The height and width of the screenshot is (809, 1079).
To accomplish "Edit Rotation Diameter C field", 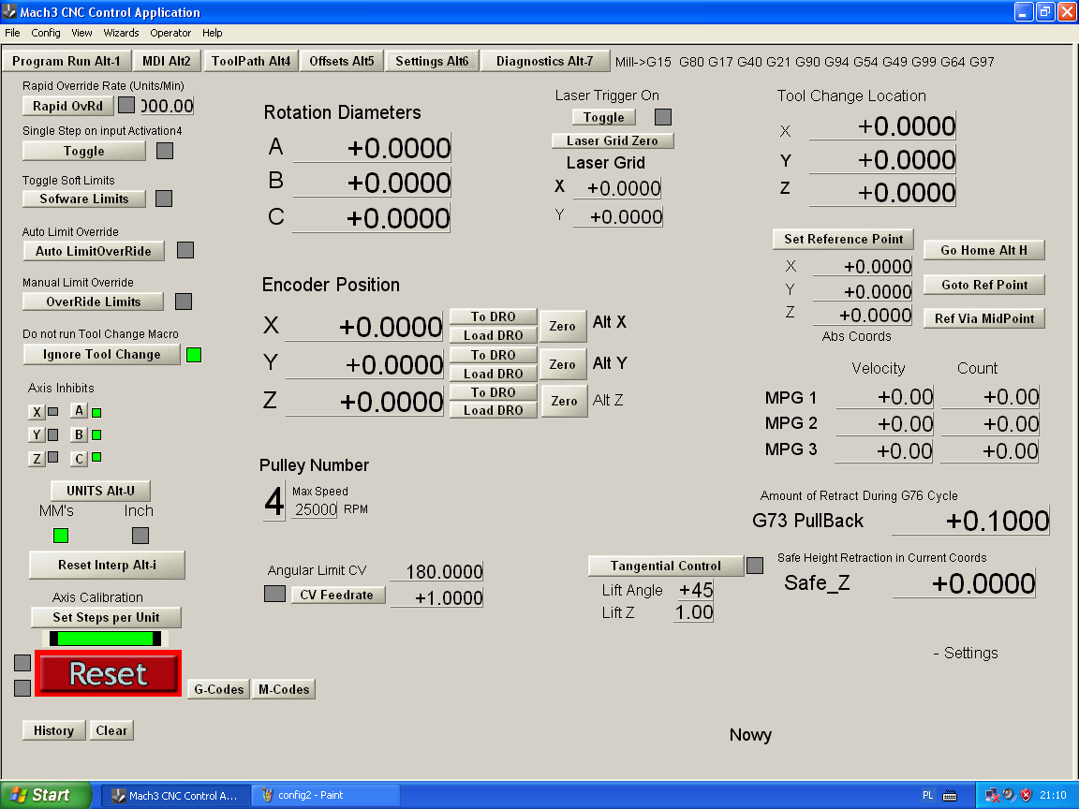I will pos(372,217).
